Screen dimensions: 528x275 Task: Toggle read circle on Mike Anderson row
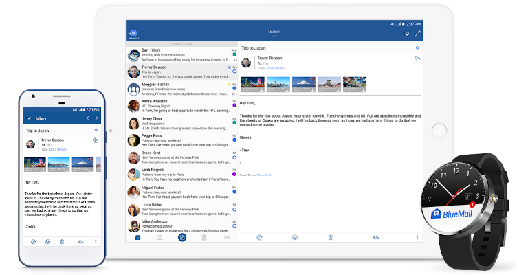234,226
